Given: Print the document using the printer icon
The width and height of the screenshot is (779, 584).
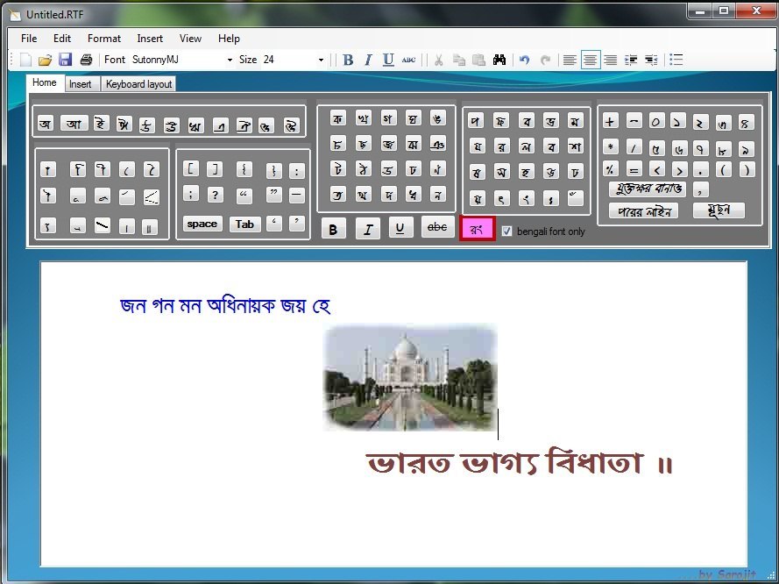Looking at the screenshot, I should pyautogui.click(x=85, y=59).
